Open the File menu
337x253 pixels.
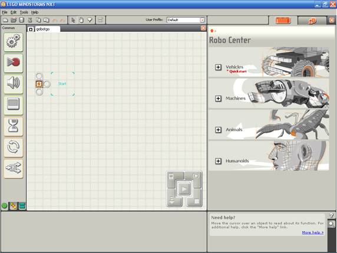5,12
